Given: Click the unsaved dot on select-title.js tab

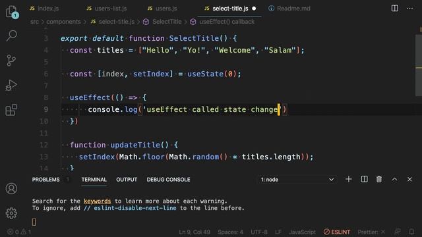Looking at the screenshot, I should point(254,9).
